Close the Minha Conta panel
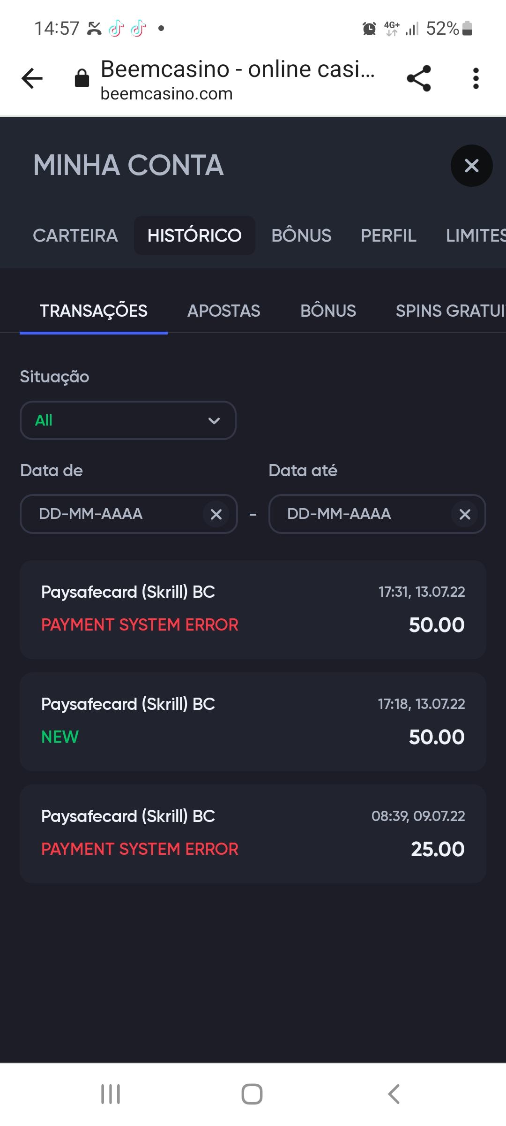This screenshot has height=1126, width=506. tap(471, 166)
